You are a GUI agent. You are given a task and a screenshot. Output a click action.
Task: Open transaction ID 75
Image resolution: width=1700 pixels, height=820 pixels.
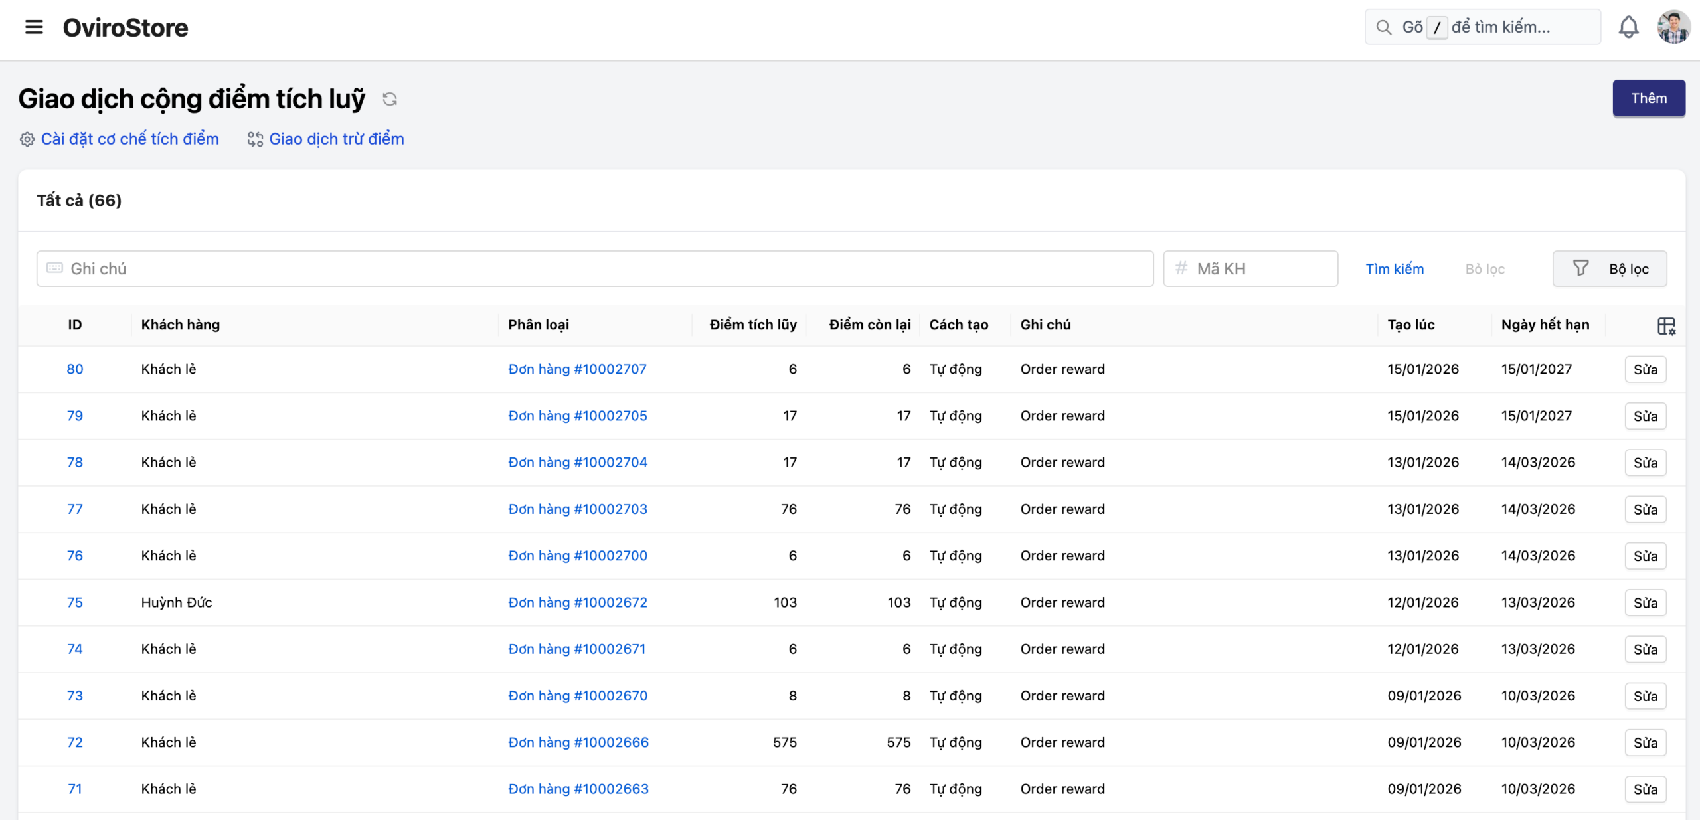pyautogui.click(x=75, y=602)
